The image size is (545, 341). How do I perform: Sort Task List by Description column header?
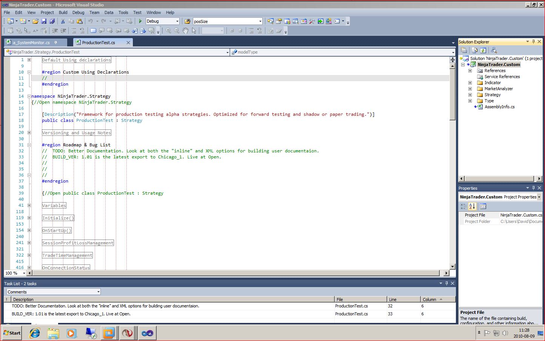tap(173, 300)
